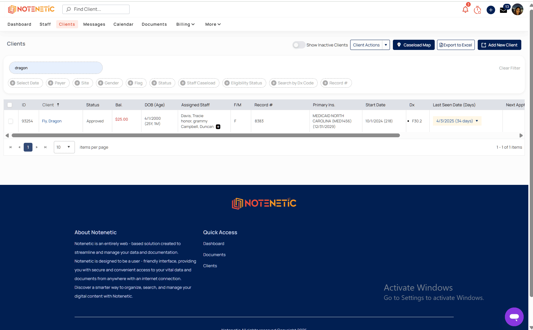Check the select-all checkbox in table header
533x330 pixels.
pos(10,105)
